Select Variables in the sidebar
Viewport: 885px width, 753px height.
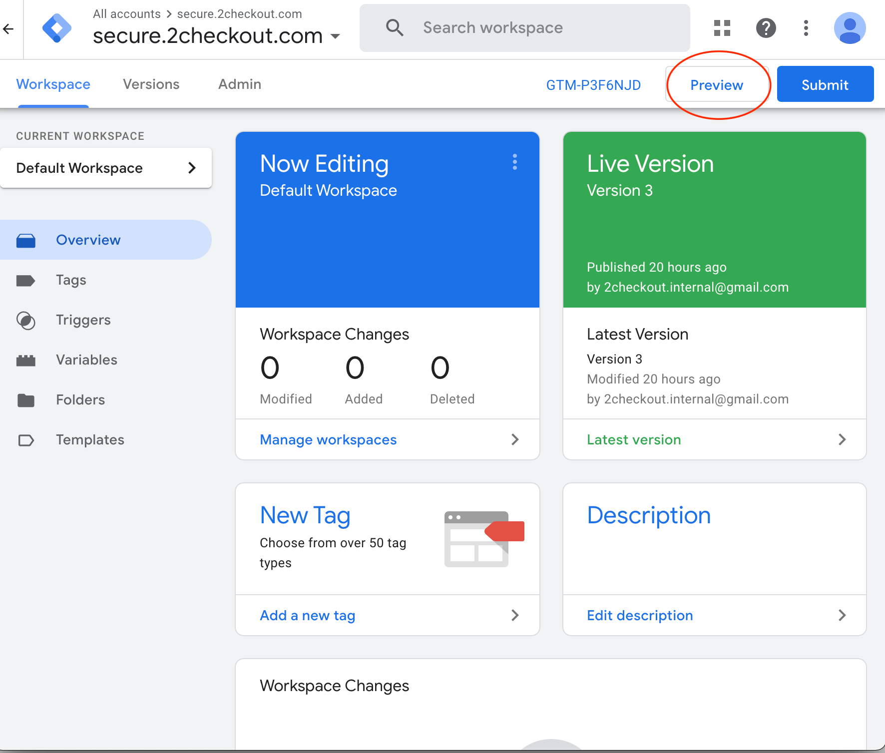(x=106, y=360)
